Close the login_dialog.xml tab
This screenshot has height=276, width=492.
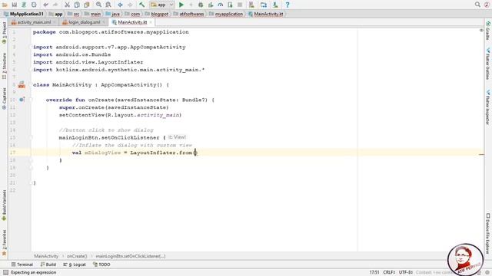coord(104,22)
